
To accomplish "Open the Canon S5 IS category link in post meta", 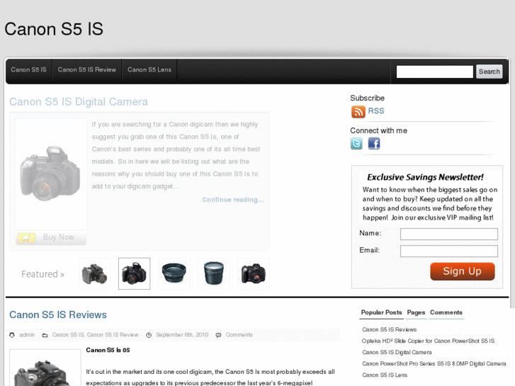I will [68, 335].
